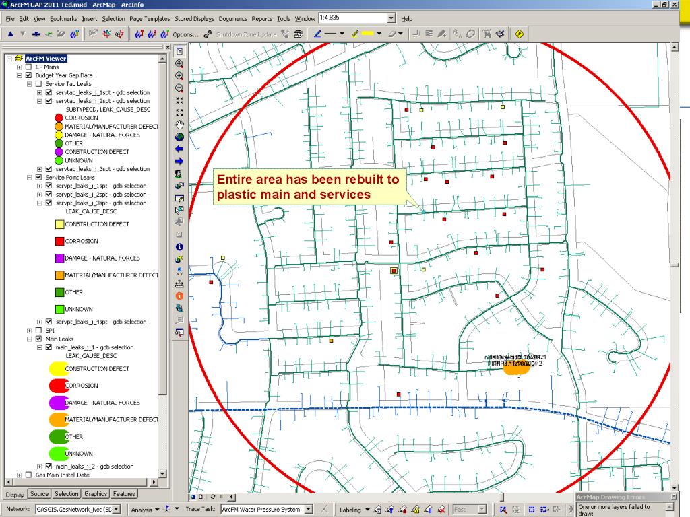Viewport: 690px width, 517px height.
Task: Uncheck servtap_leaks_j_1spt layer
Action: [49, 92]
